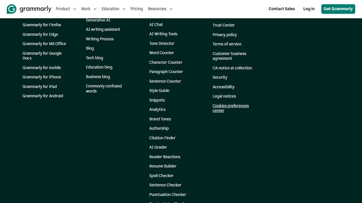The image size is (362, 203).
Task: Open the Resources navigation item
Action: pos(157,9)
